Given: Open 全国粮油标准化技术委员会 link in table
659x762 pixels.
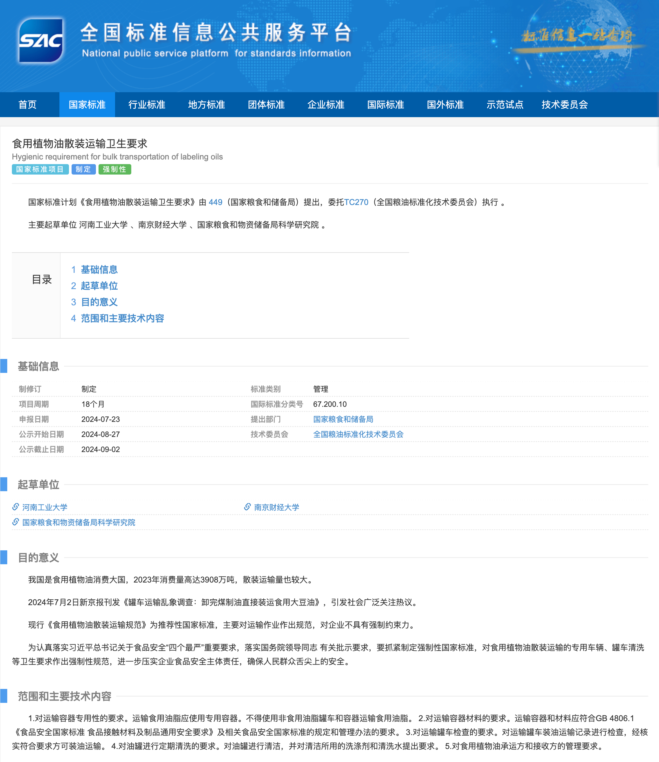Looking at the screenshot, I should click(358, 434).
